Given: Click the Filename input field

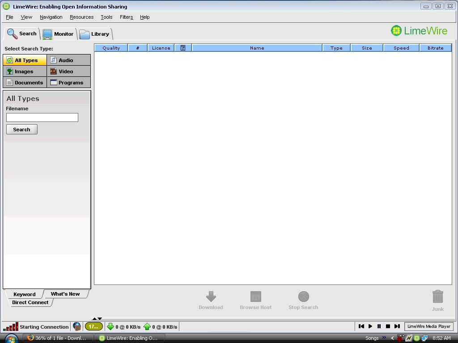Looking at the screenshot, I should pyautogui.click(x=42, y=117).
